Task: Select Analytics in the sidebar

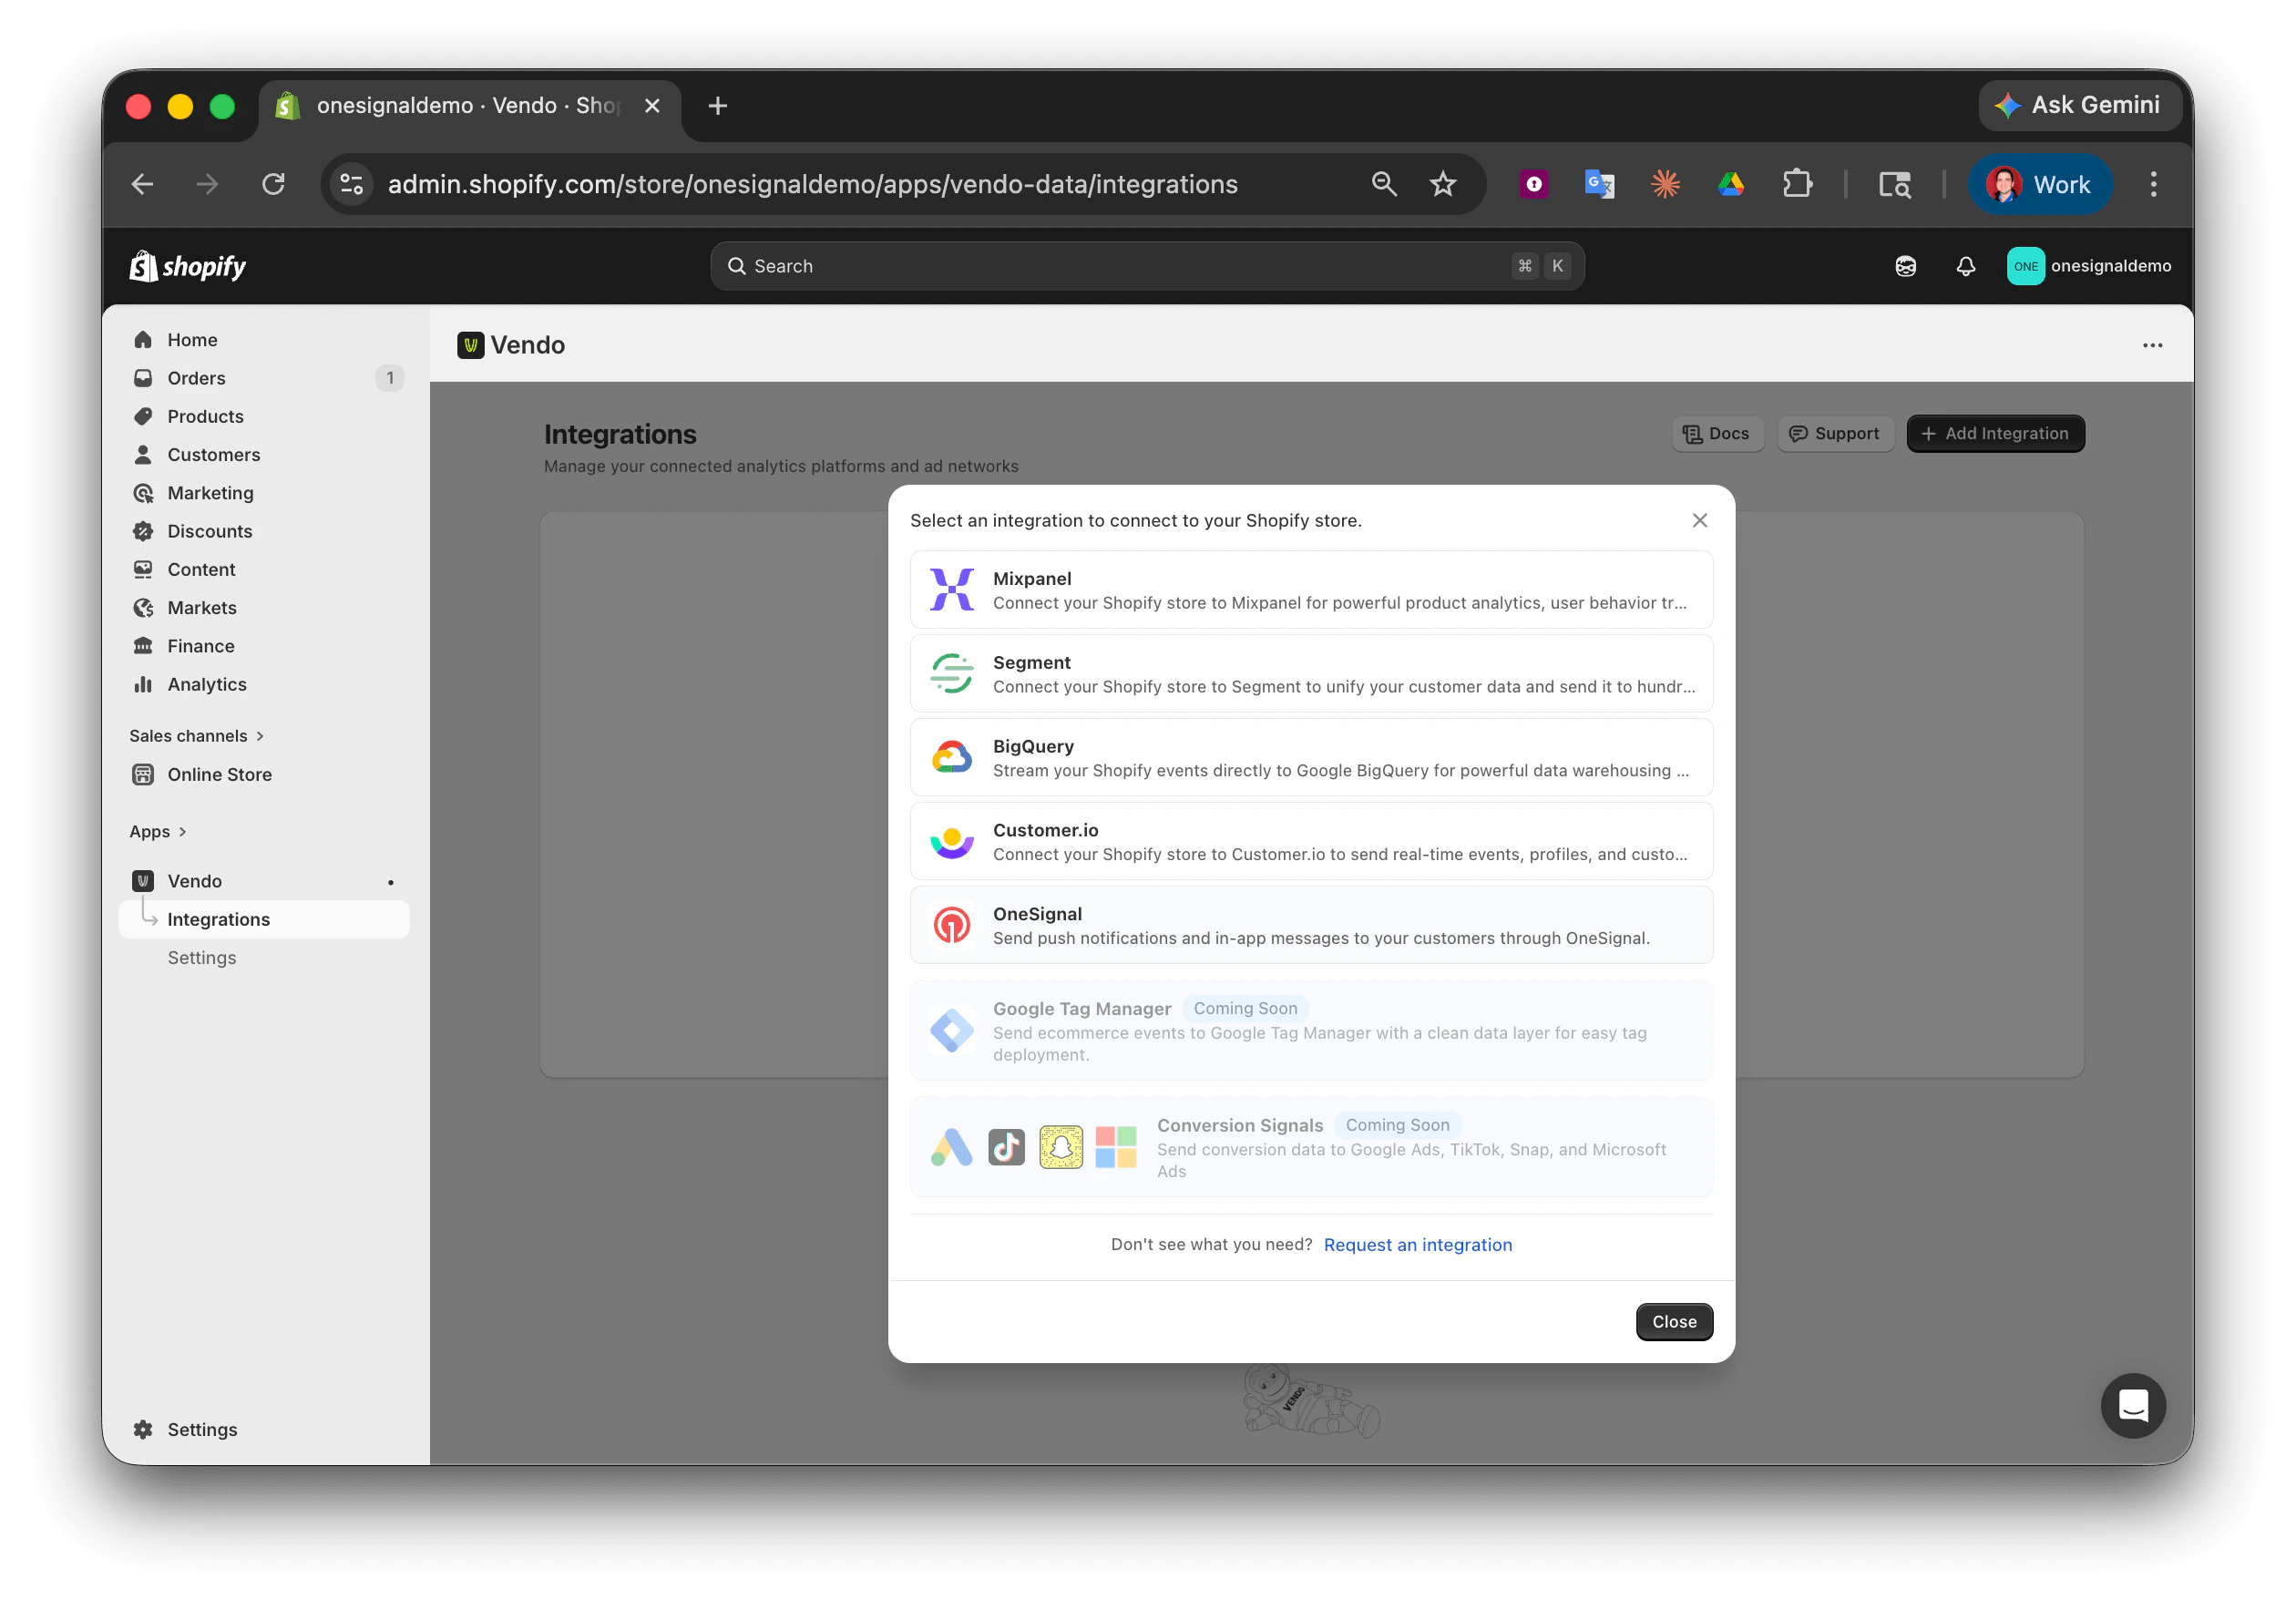Action: (207, 684)
